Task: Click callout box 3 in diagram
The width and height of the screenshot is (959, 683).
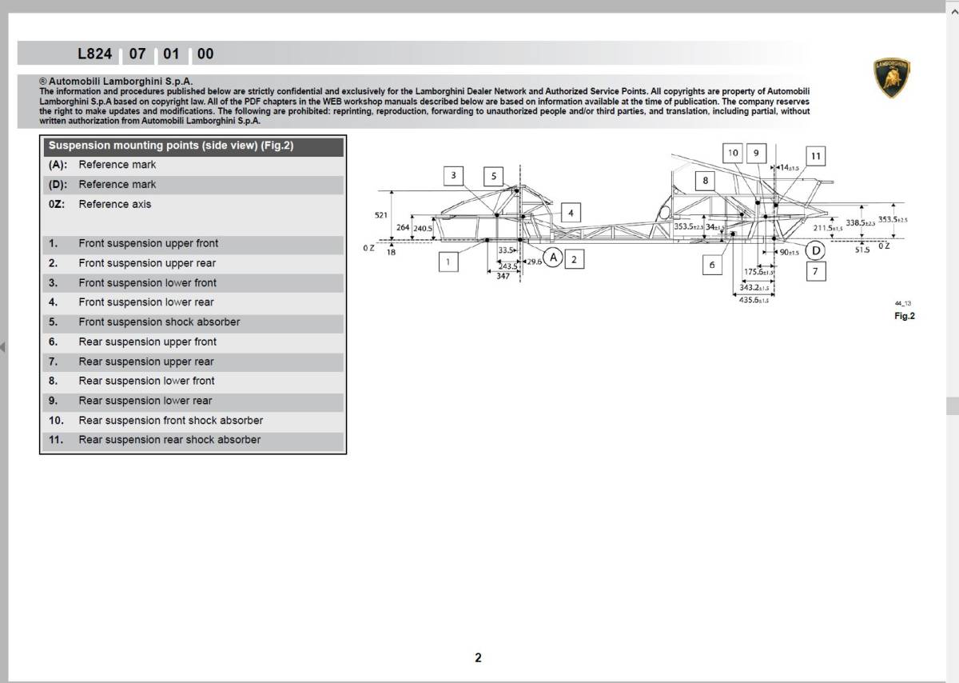Action: pyautogui.click(x=453, y=176)
